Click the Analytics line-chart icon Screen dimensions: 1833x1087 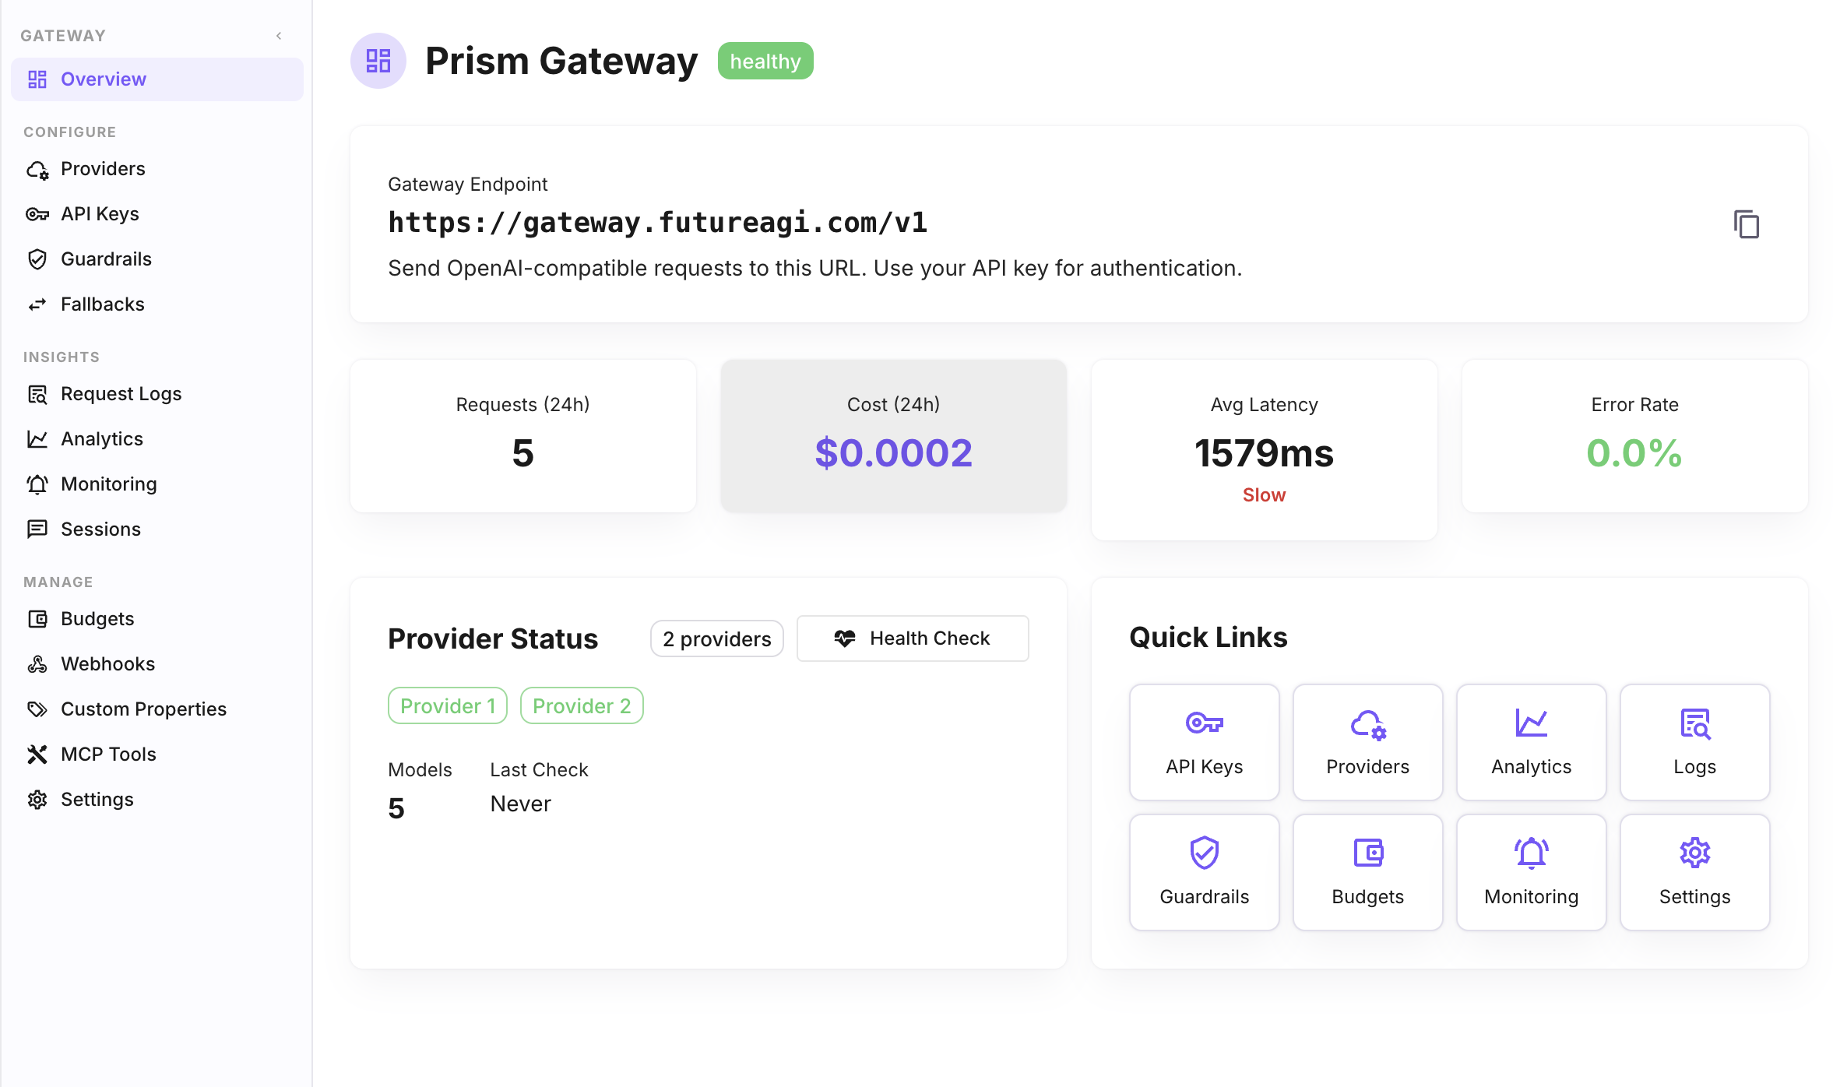point(37,439)
